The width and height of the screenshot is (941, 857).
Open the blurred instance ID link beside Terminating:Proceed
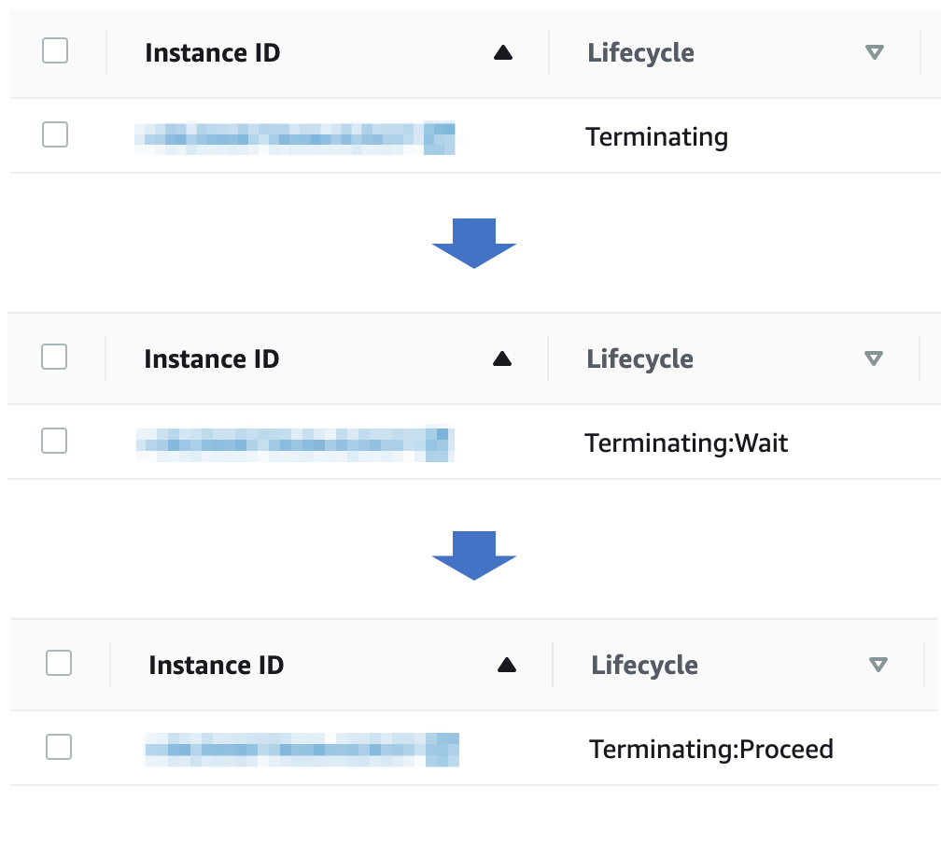point(302,750)
